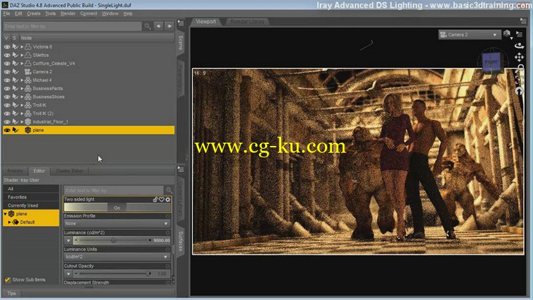Toggle selectability of BusinessPants
The image size is (533, 300).
(x=15, y=89)
